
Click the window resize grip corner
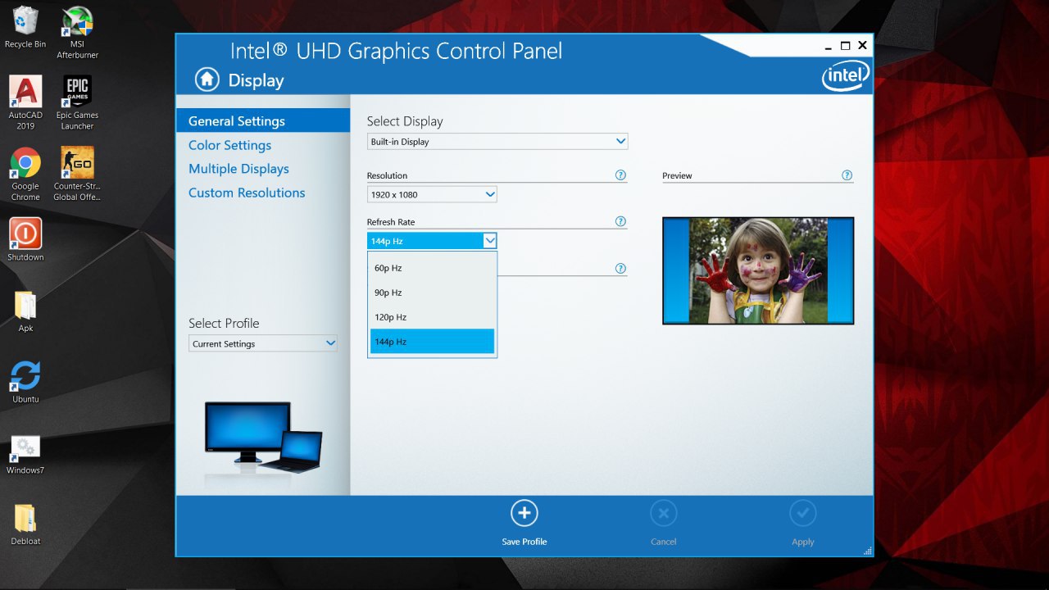coord(867,551)
